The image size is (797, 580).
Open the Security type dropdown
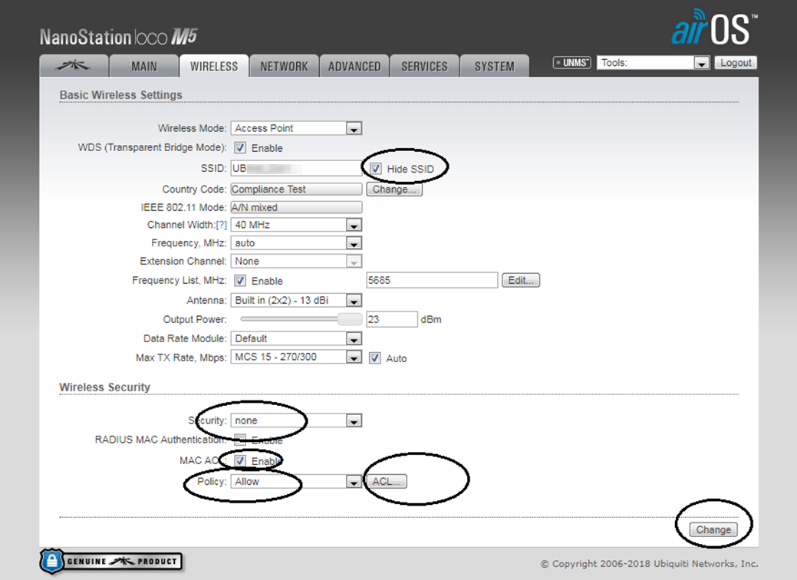[x=296, y=420]
